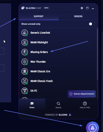This screenshot has width=103, height=132.
Task: Click the WoW Classic Fresh avatar icon
Action: coord(25,81)
